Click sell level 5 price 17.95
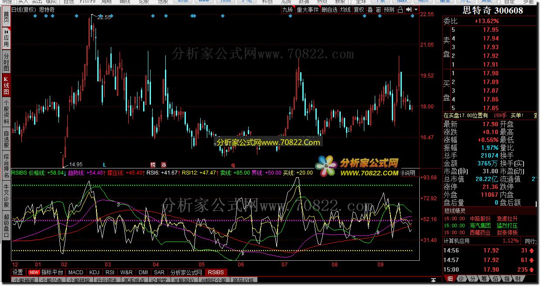Viewport: 541px width, 286px height. click(491, 30)
